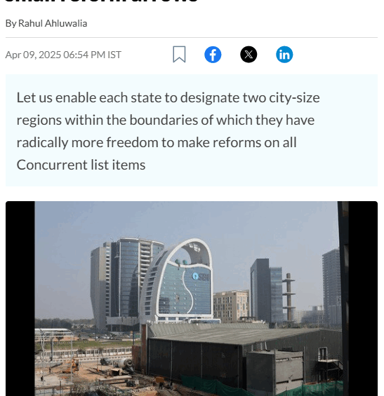The width and height of the screenshot is (384, 396).
Task: Click the partially visible headline at top
Action: pyautogui.click(x=101, y=1)
